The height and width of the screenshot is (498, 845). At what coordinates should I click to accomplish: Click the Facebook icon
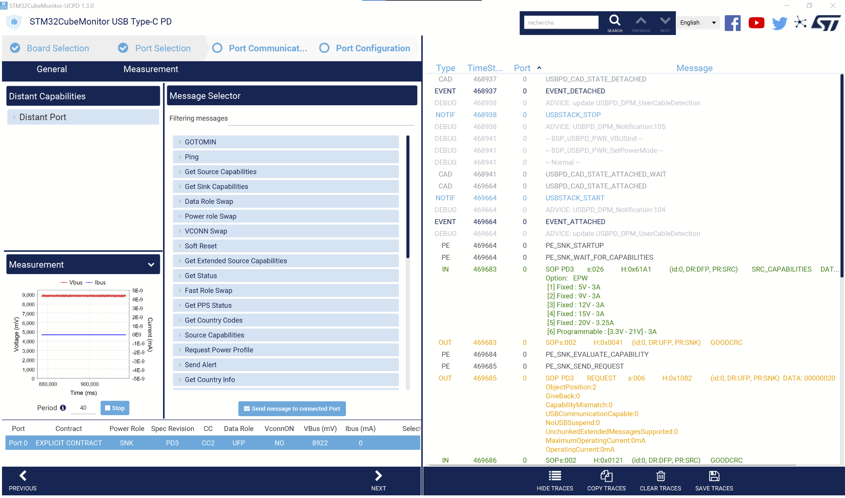click(733, 22)
